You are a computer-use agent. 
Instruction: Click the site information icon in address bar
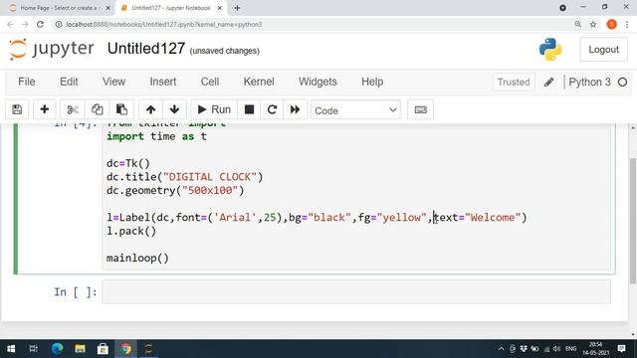click(x=59, y=24)
